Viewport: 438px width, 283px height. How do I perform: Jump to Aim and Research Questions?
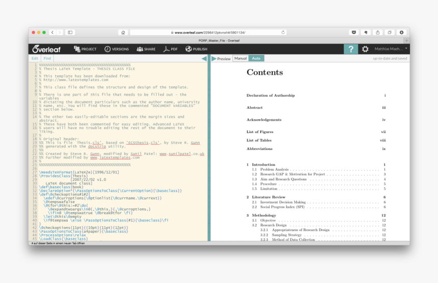[283, 179]
